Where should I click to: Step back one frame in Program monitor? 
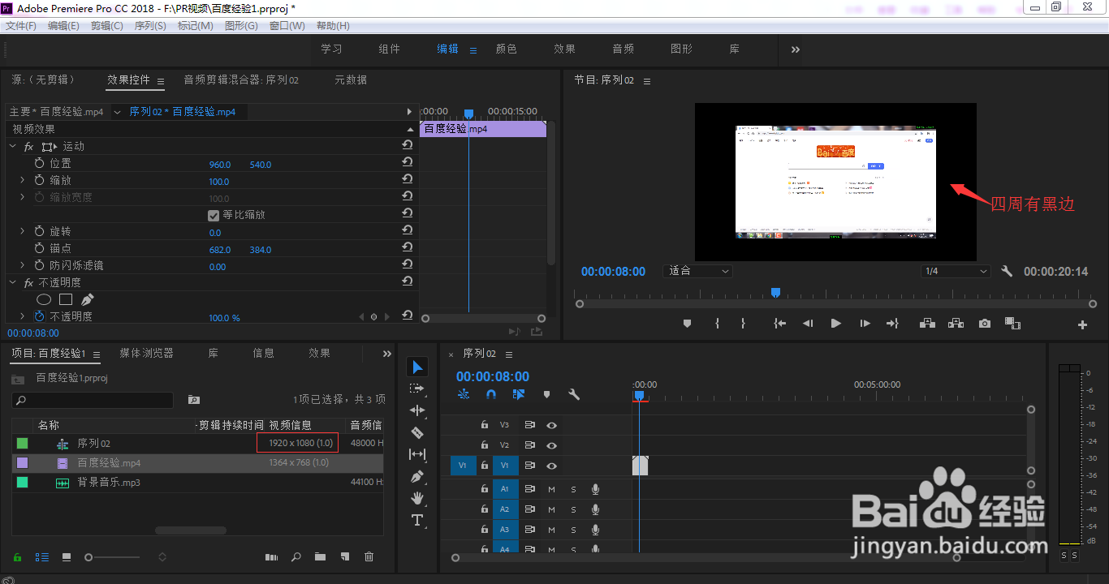(808, 324)
